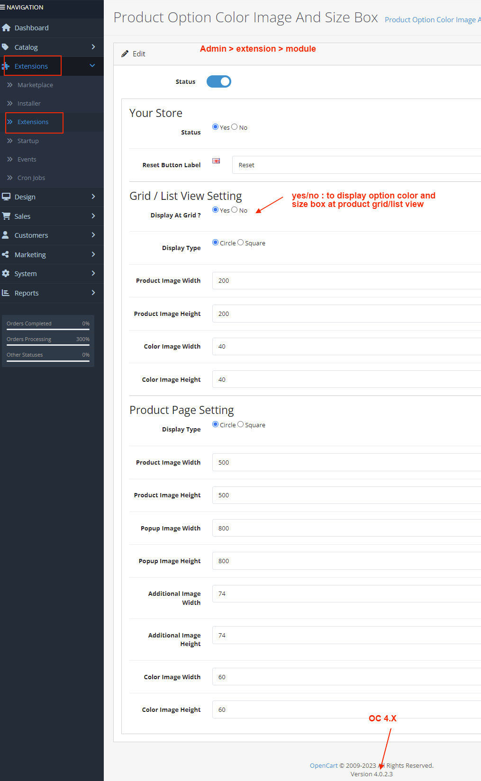Screen dimensions: 481x781
Task: Click the System gear icon
Action: tap(6, 273)
